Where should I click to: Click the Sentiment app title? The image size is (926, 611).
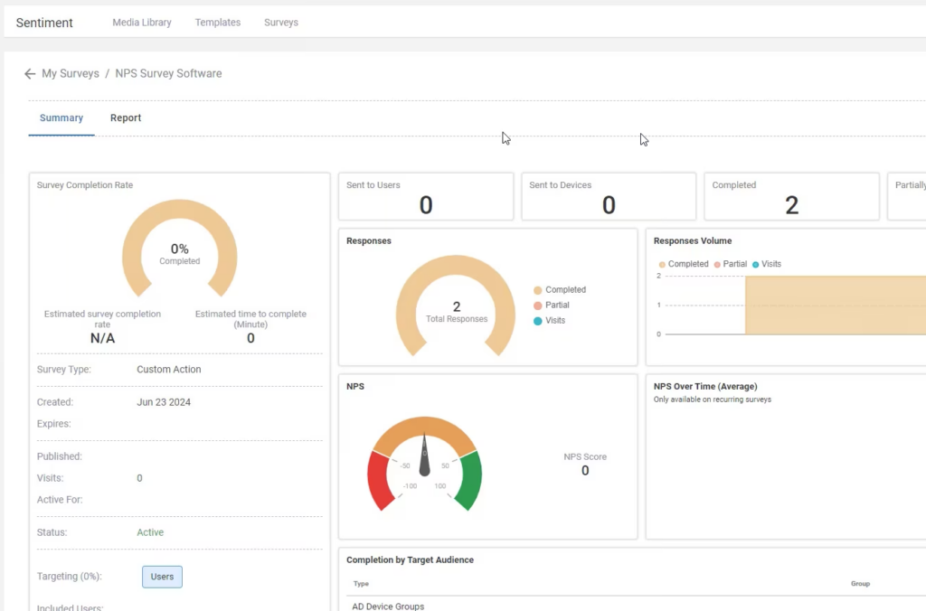(44, 23)
